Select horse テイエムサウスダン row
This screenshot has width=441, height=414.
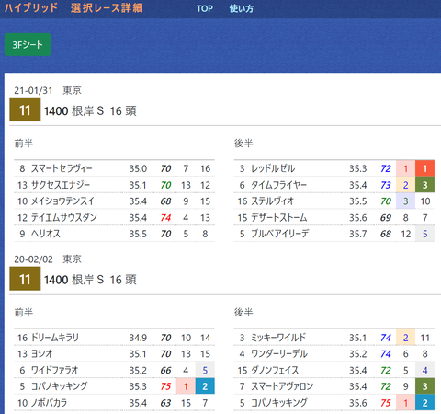[114, 218]
